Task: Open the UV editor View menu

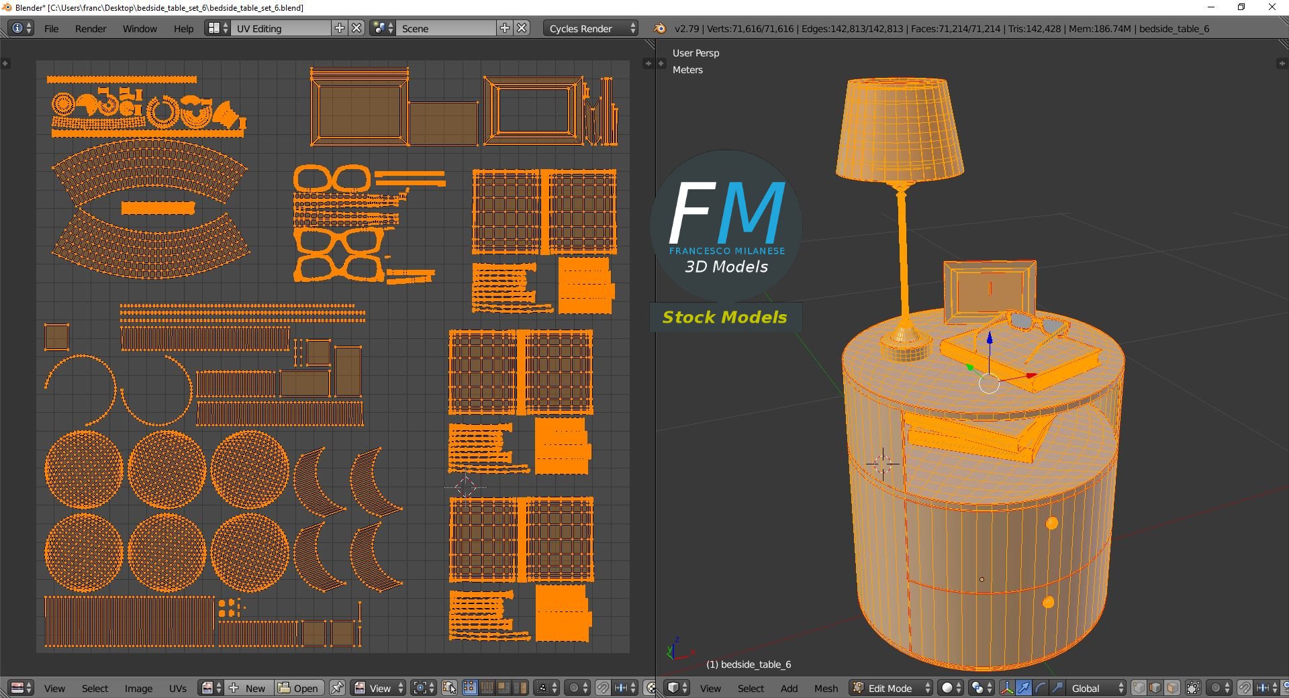Action: 54,689
